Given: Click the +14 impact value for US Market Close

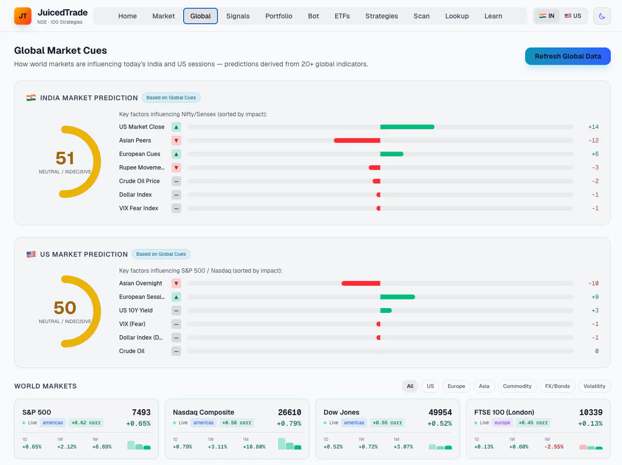Looking at the screenshot, I should [x=593, y=127].
